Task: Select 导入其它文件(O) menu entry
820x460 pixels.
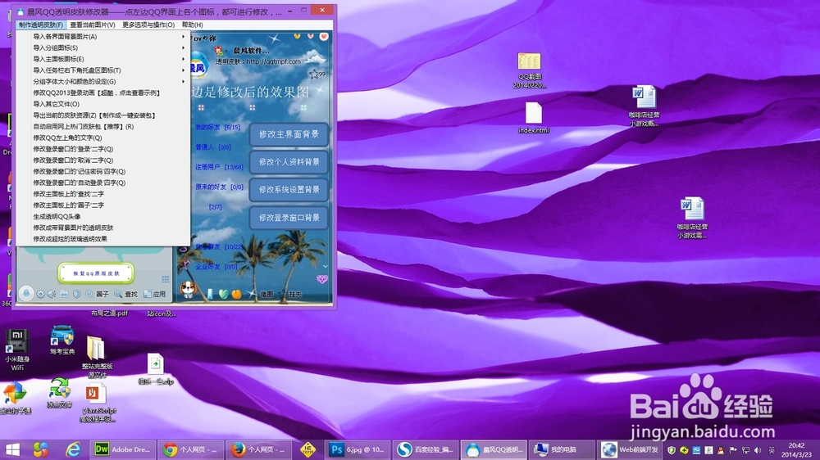Action: pos(103,104)
